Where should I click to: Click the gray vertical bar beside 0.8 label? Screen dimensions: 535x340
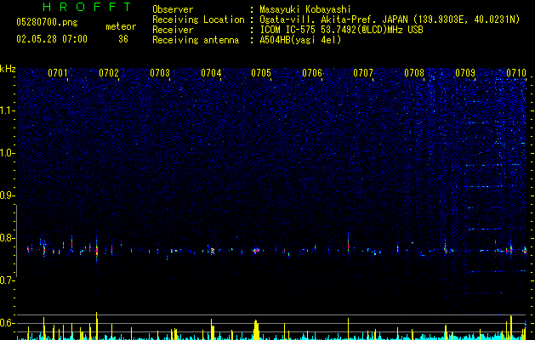click(x=17, y=241)
